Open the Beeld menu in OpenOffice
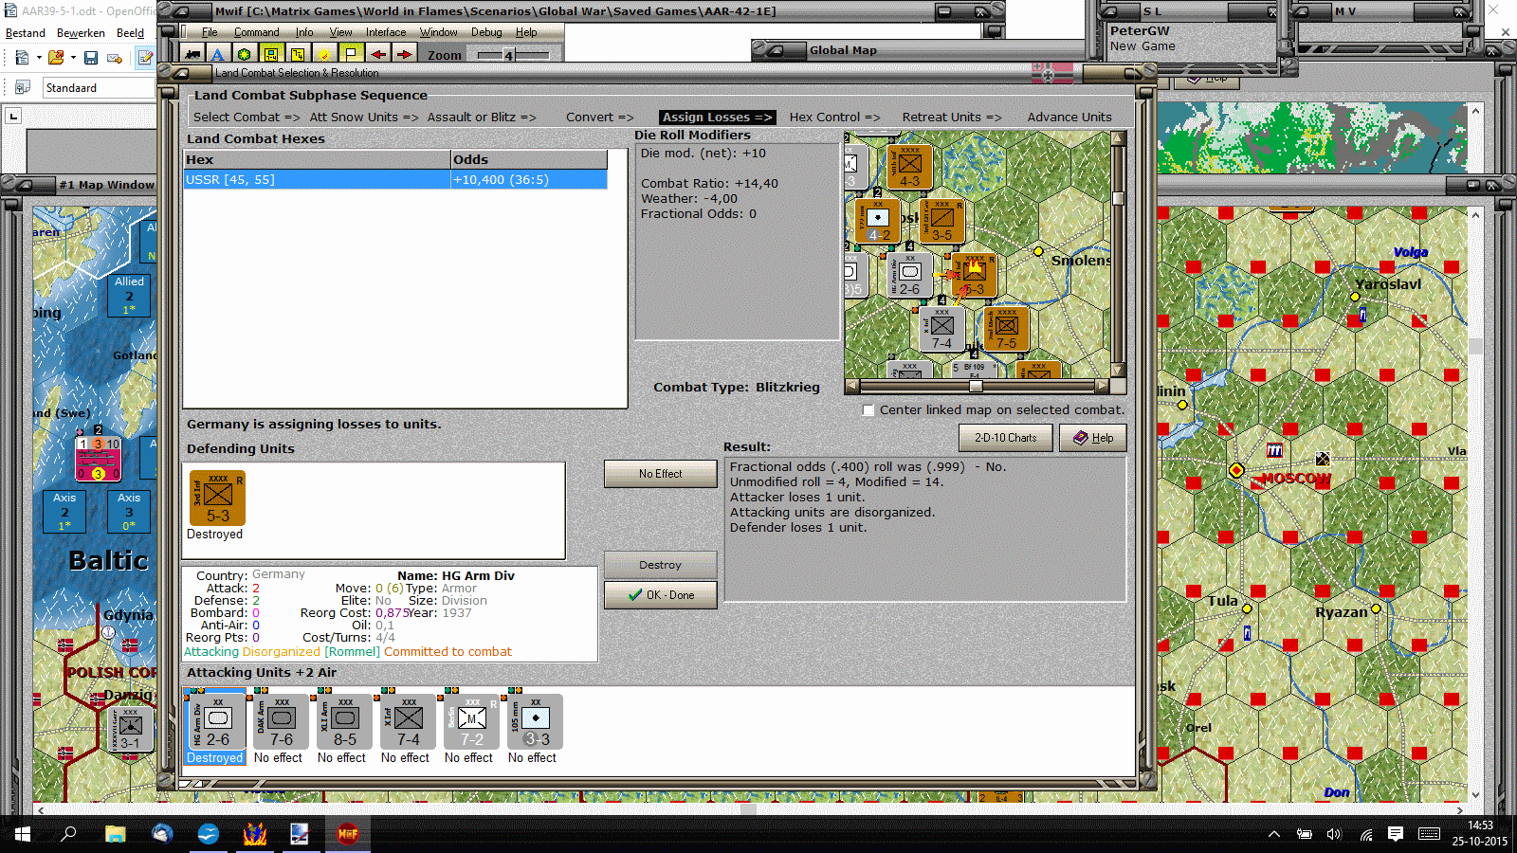 pos(130,33)
